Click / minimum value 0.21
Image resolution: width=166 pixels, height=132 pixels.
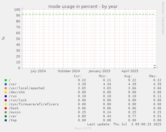click(107, 80)
